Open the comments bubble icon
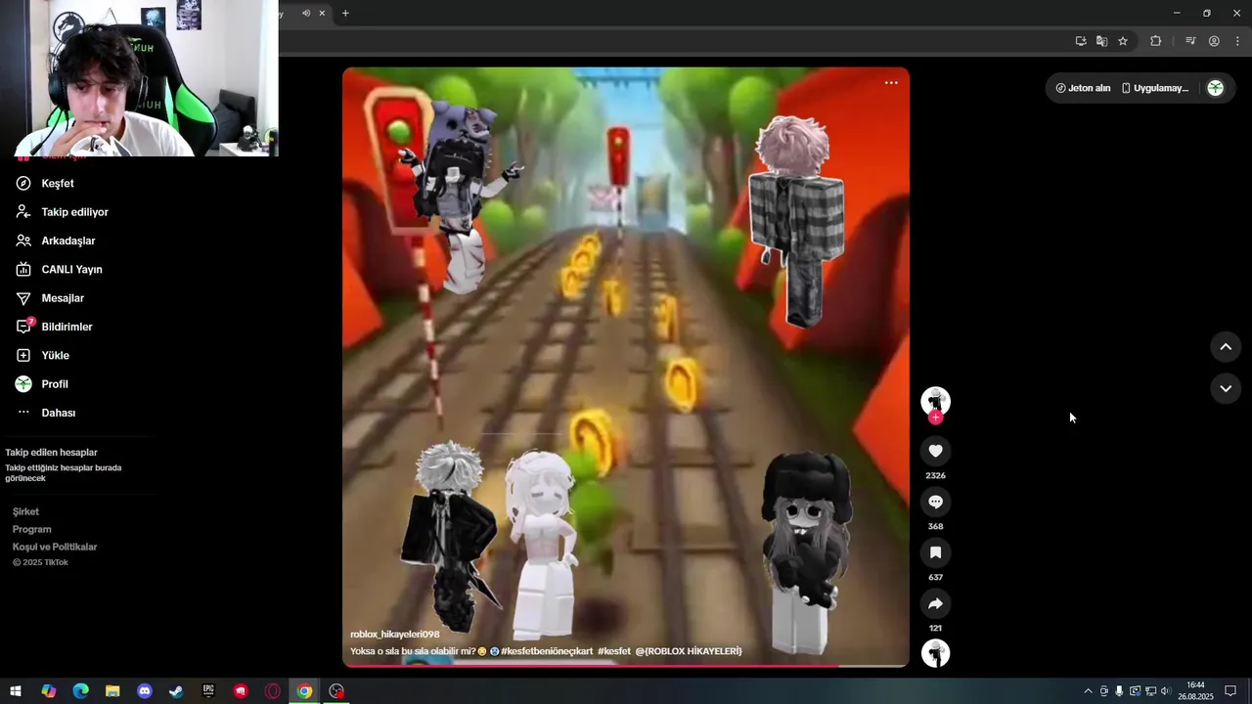This screenshot has width=1252, height=704. (x=935, y=502)
